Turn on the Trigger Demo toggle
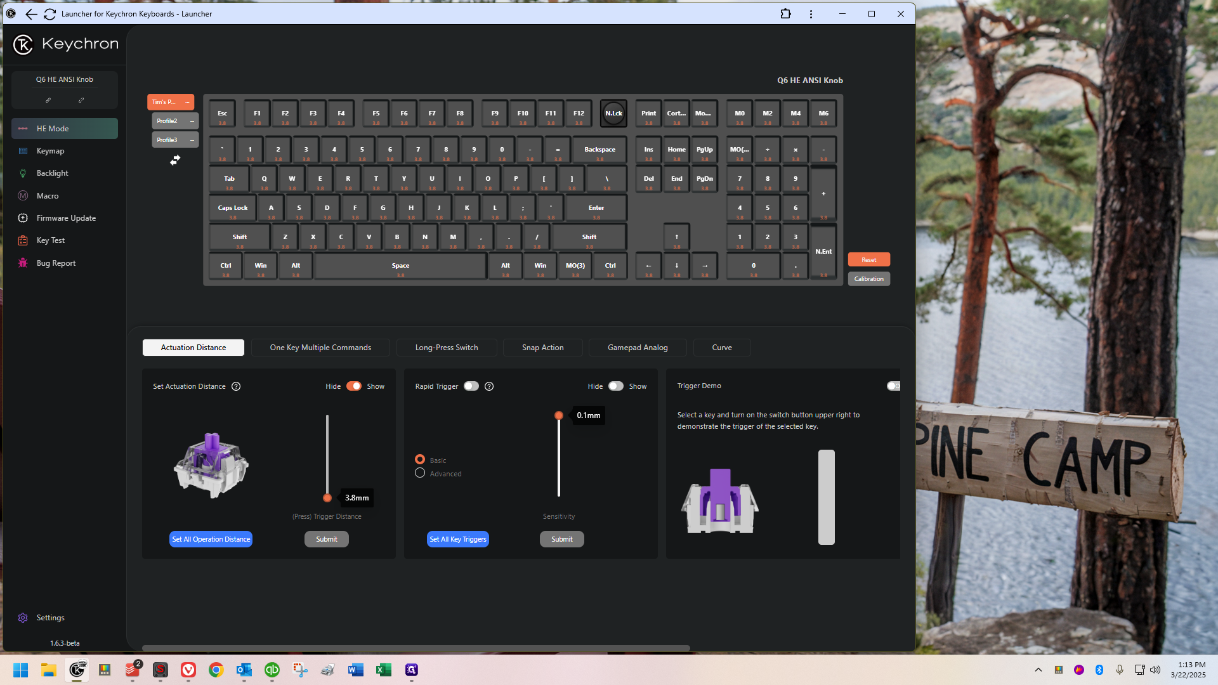 tap(893, 386)
